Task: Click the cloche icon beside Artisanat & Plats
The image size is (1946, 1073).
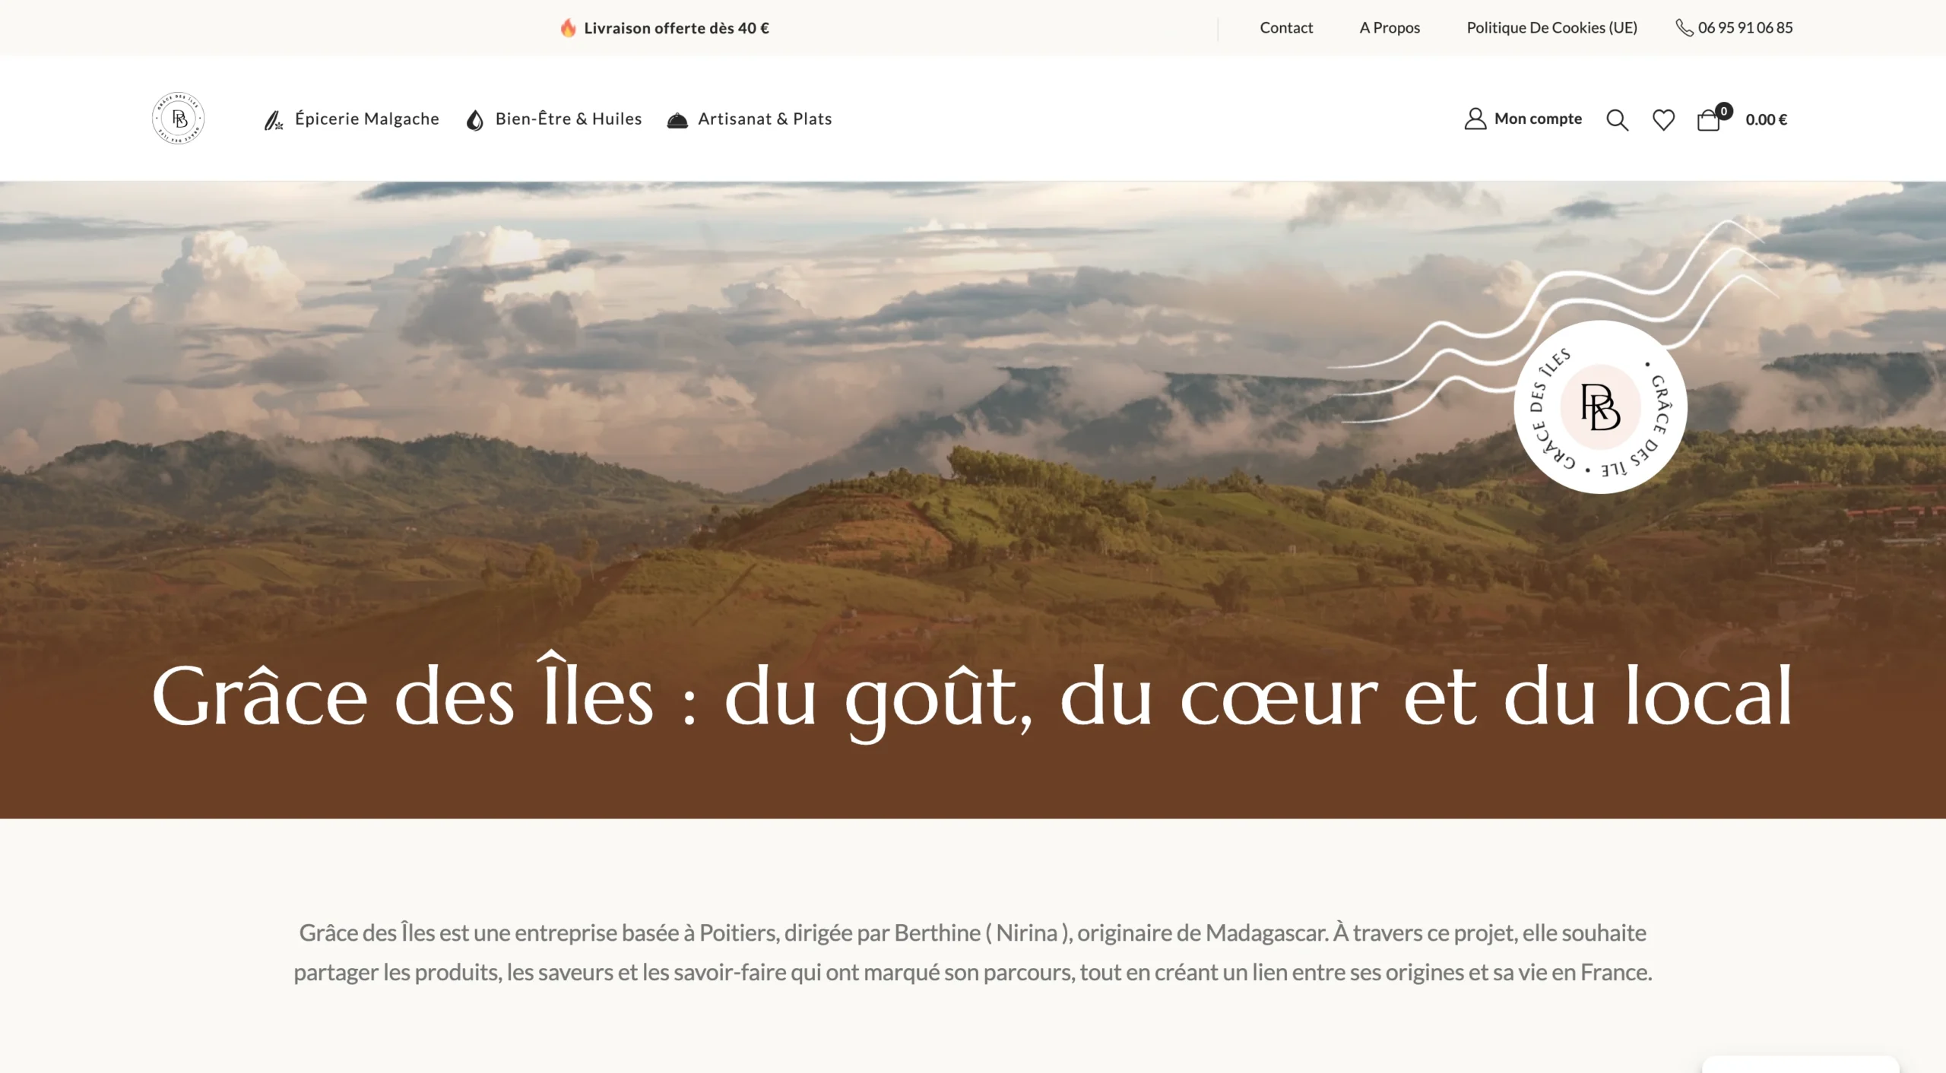Action: click(x=677, y=120)
